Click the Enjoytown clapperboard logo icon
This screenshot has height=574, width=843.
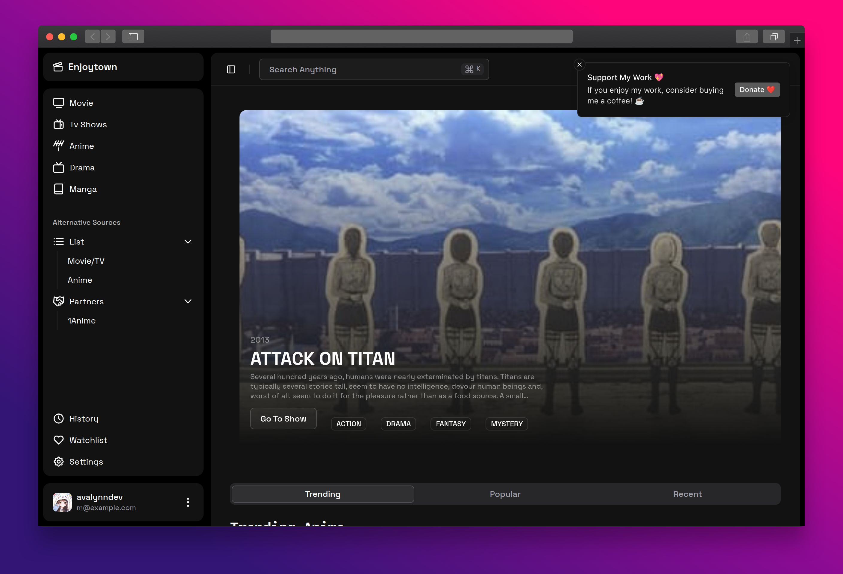(x=58, y=67)
